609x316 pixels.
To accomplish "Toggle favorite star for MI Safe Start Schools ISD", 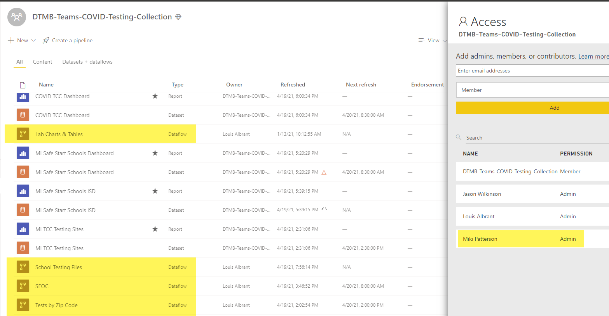I will tap(155, 191).
